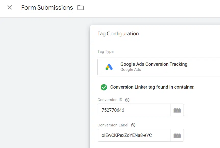This screenshot has height=148, width=220.
Task: Focus the Conversion Label text field
Action: 134,135
